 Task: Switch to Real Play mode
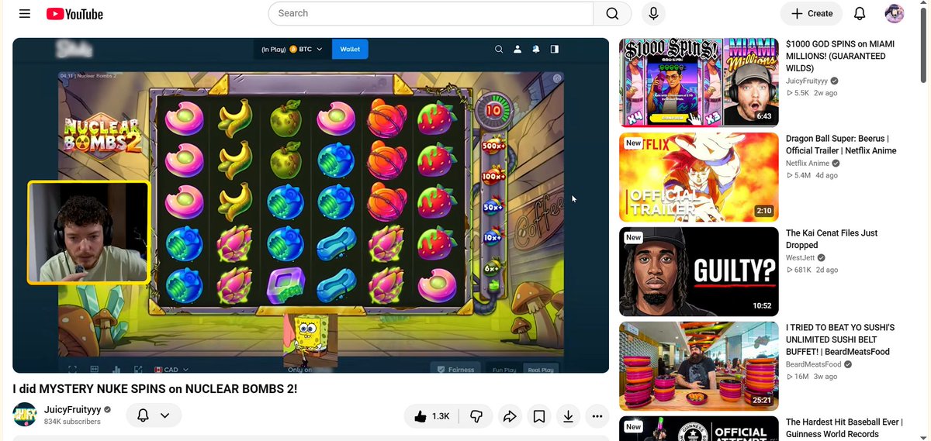click(x=541, y=370)
